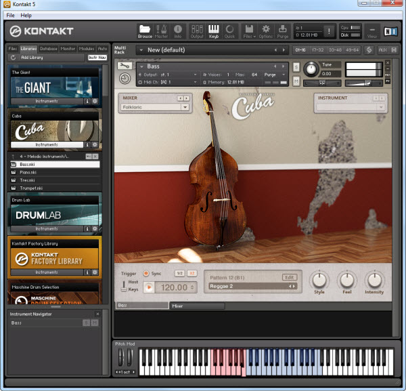Image resolution: width=406 pixels, height=391 pixels.
Task: Open the INSTRUMENT preset dropdown
Action: [381, 107]
